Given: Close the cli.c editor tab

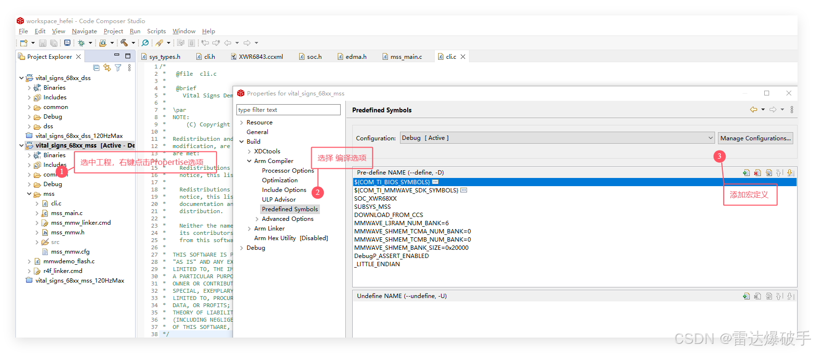Looking at the screenshot, I should pos(463,57).
